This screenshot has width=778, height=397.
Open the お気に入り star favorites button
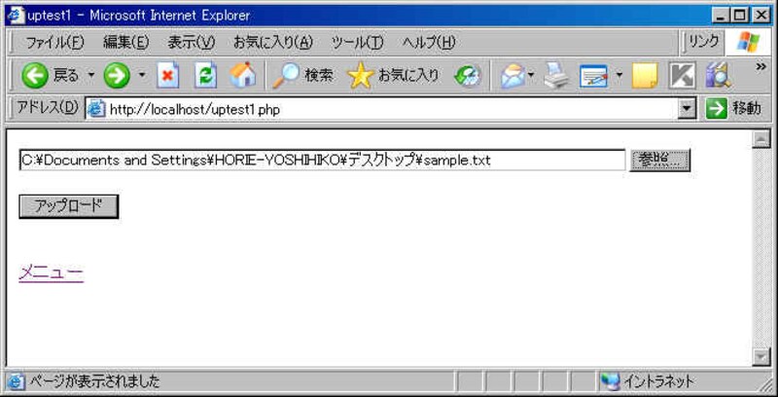[394, 76]
